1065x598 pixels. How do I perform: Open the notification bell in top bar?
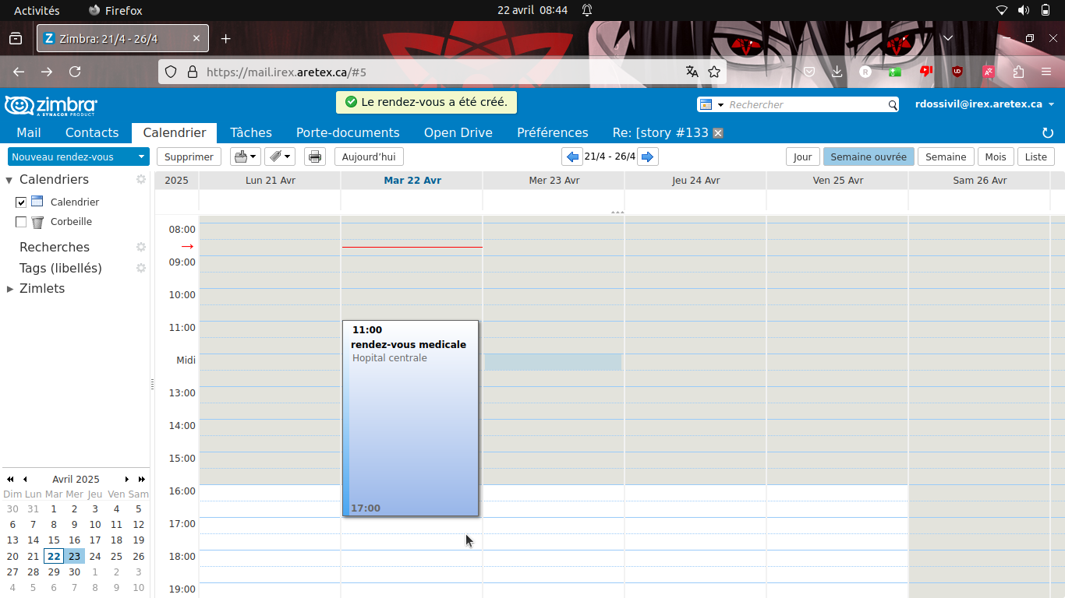[587, 10]
